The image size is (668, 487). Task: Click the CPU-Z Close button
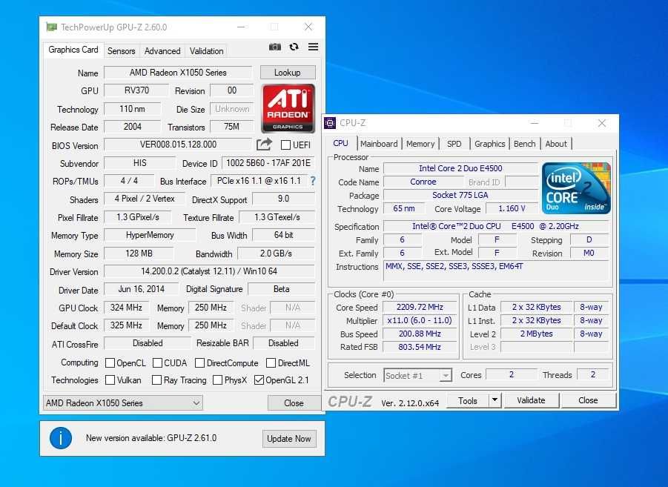(x=588, y=400)
